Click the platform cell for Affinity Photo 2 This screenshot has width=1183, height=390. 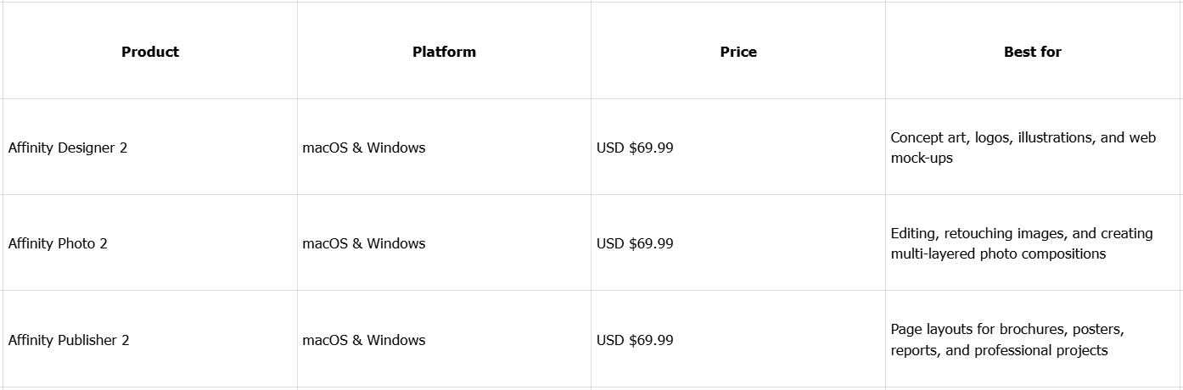[364, 243]
